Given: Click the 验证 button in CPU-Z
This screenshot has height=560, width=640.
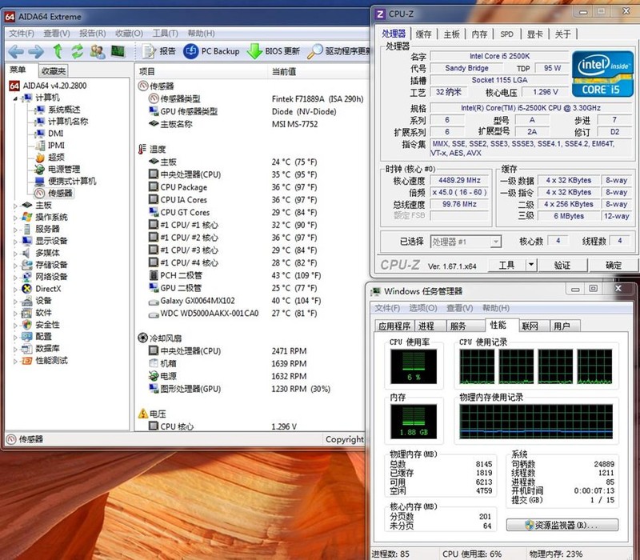Looking at the screenshot, I should pos(562,265).
